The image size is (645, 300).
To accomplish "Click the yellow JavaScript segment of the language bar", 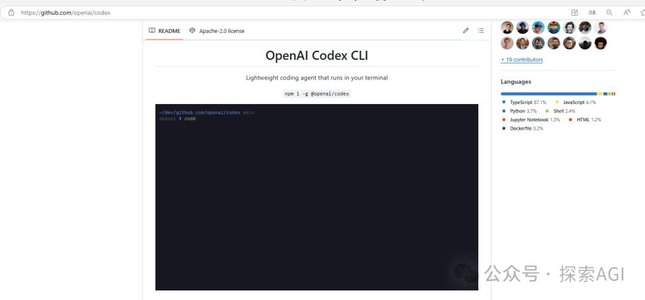I will (600, 94).
